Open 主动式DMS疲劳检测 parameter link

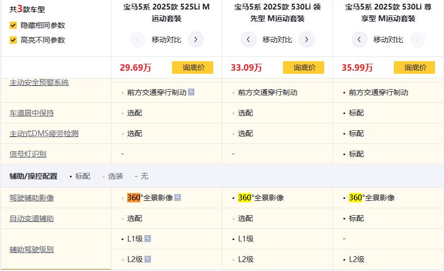click(44, 133)
